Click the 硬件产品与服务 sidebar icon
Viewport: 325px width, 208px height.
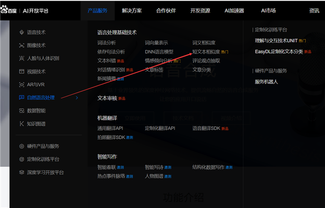[x=21, y=146]
